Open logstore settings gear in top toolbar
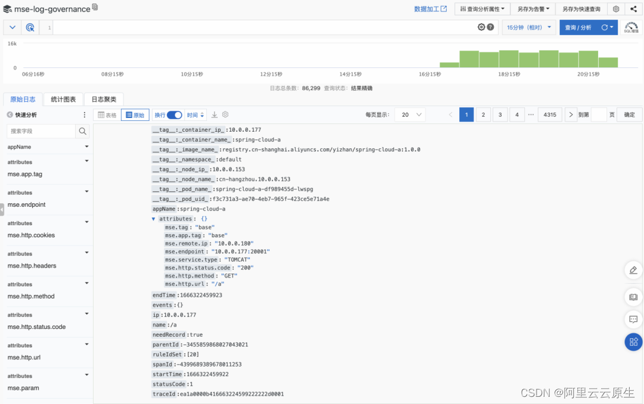Screen dimensions: 644x404 tap(615, 8)
